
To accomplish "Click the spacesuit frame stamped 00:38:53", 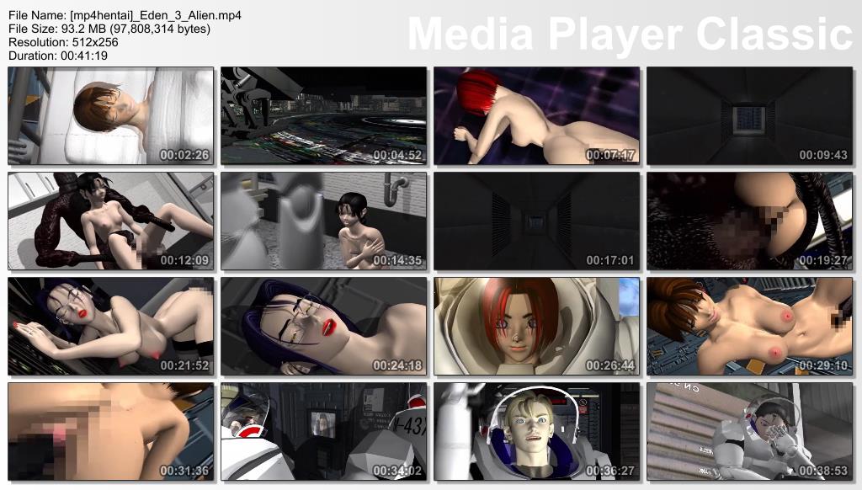I will click(x=749, y=432).
